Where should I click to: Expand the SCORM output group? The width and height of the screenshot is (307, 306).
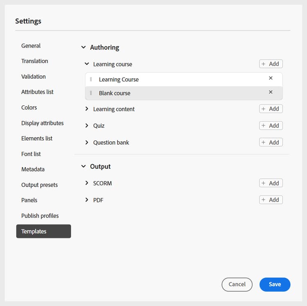[87, 183]
